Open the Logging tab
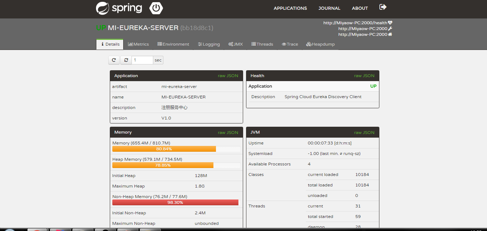 click(x=209, y=44)
